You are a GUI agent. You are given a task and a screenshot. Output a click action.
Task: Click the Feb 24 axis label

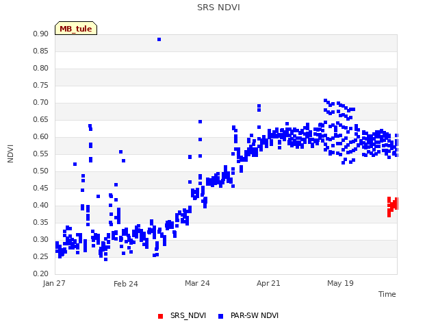[126, 284]
